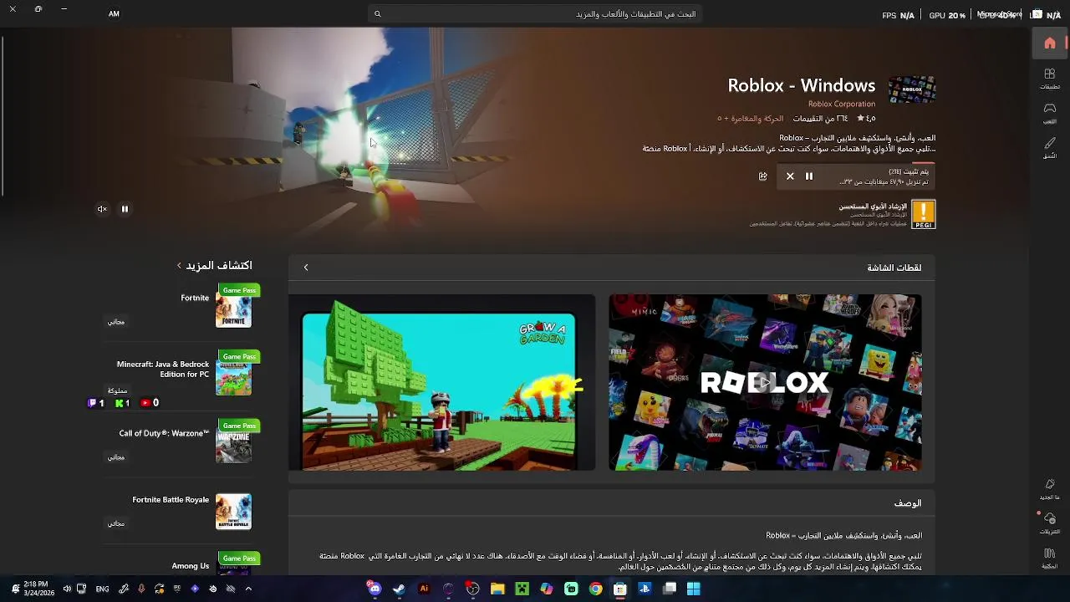The width and height of the screenshot is (1070, 602).
Task: Open Discord from the taskbar
Action: pos(374,589)
